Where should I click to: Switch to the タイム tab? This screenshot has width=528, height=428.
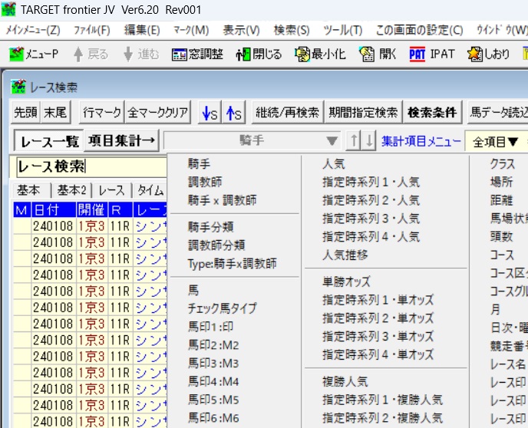pyautogui.click(x=150, y=190)
